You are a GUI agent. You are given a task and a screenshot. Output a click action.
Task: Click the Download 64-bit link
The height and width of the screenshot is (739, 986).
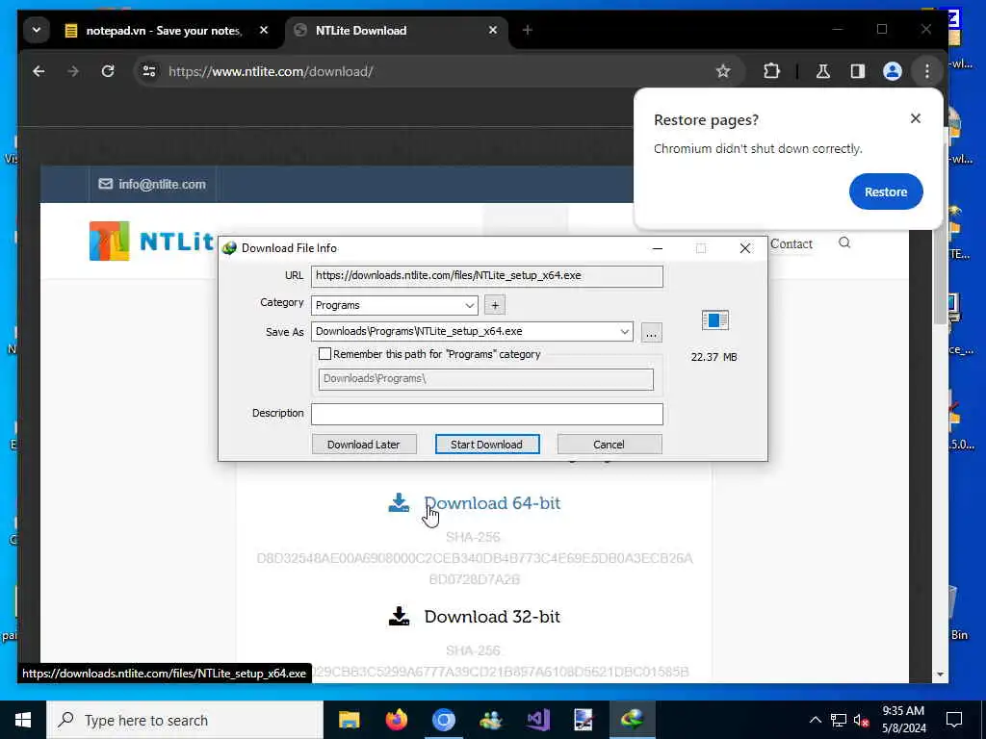tap(492, 503)
